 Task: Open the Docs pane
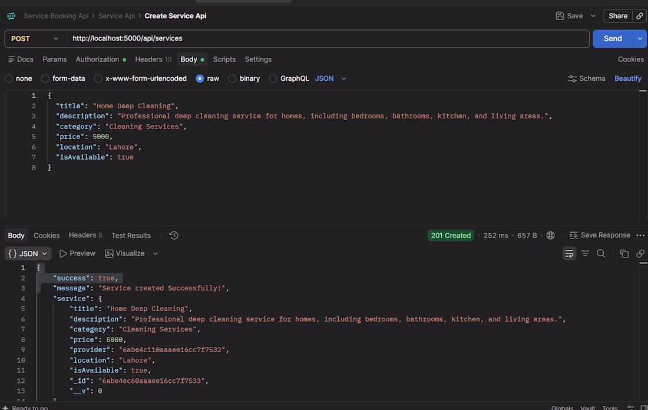[x=21, y=59]
